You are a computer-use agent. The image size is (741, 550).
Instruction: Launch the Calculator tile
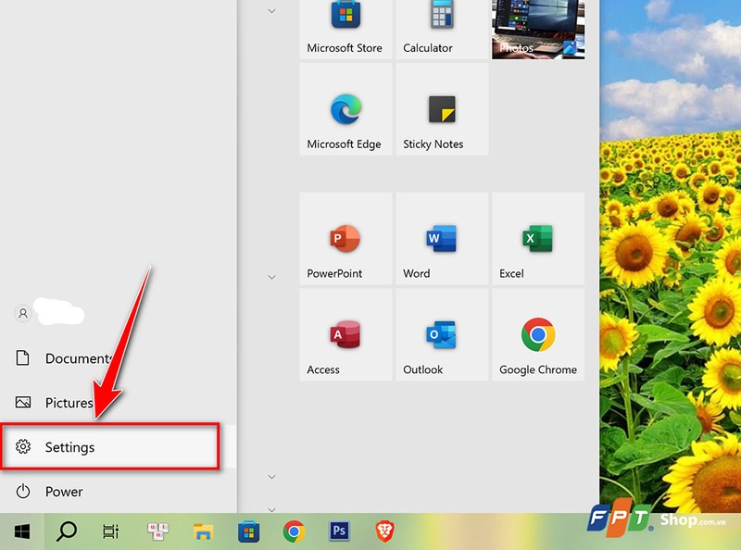pyautogui.click(x=442, y=30)
